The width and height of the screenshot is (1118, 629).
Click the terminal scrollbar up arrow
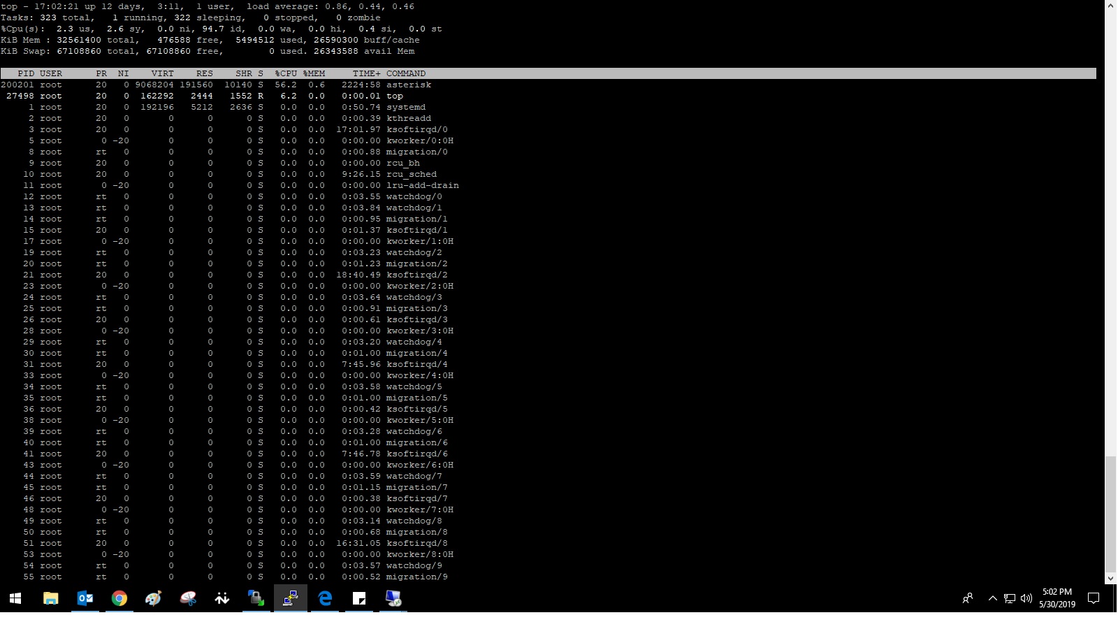[1110, 6]
